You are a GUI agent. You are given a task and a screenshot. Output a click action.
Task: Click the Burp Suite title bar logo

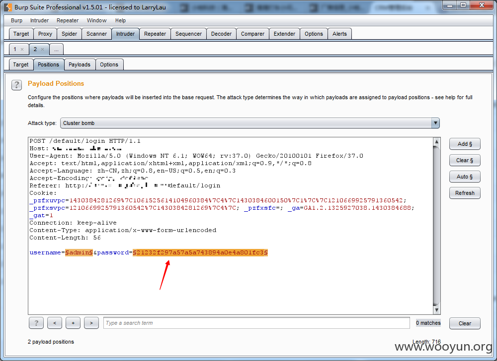8,7
